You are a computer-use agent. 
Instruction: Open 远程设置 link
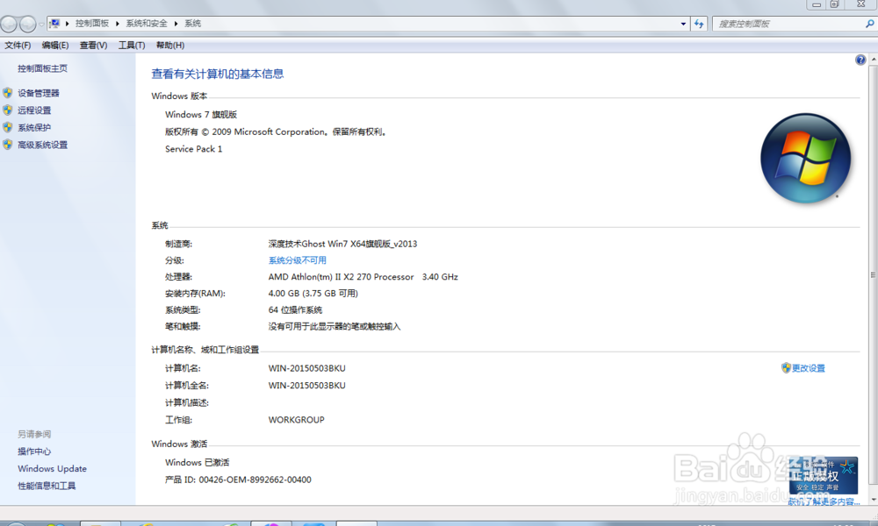(34, 110)
